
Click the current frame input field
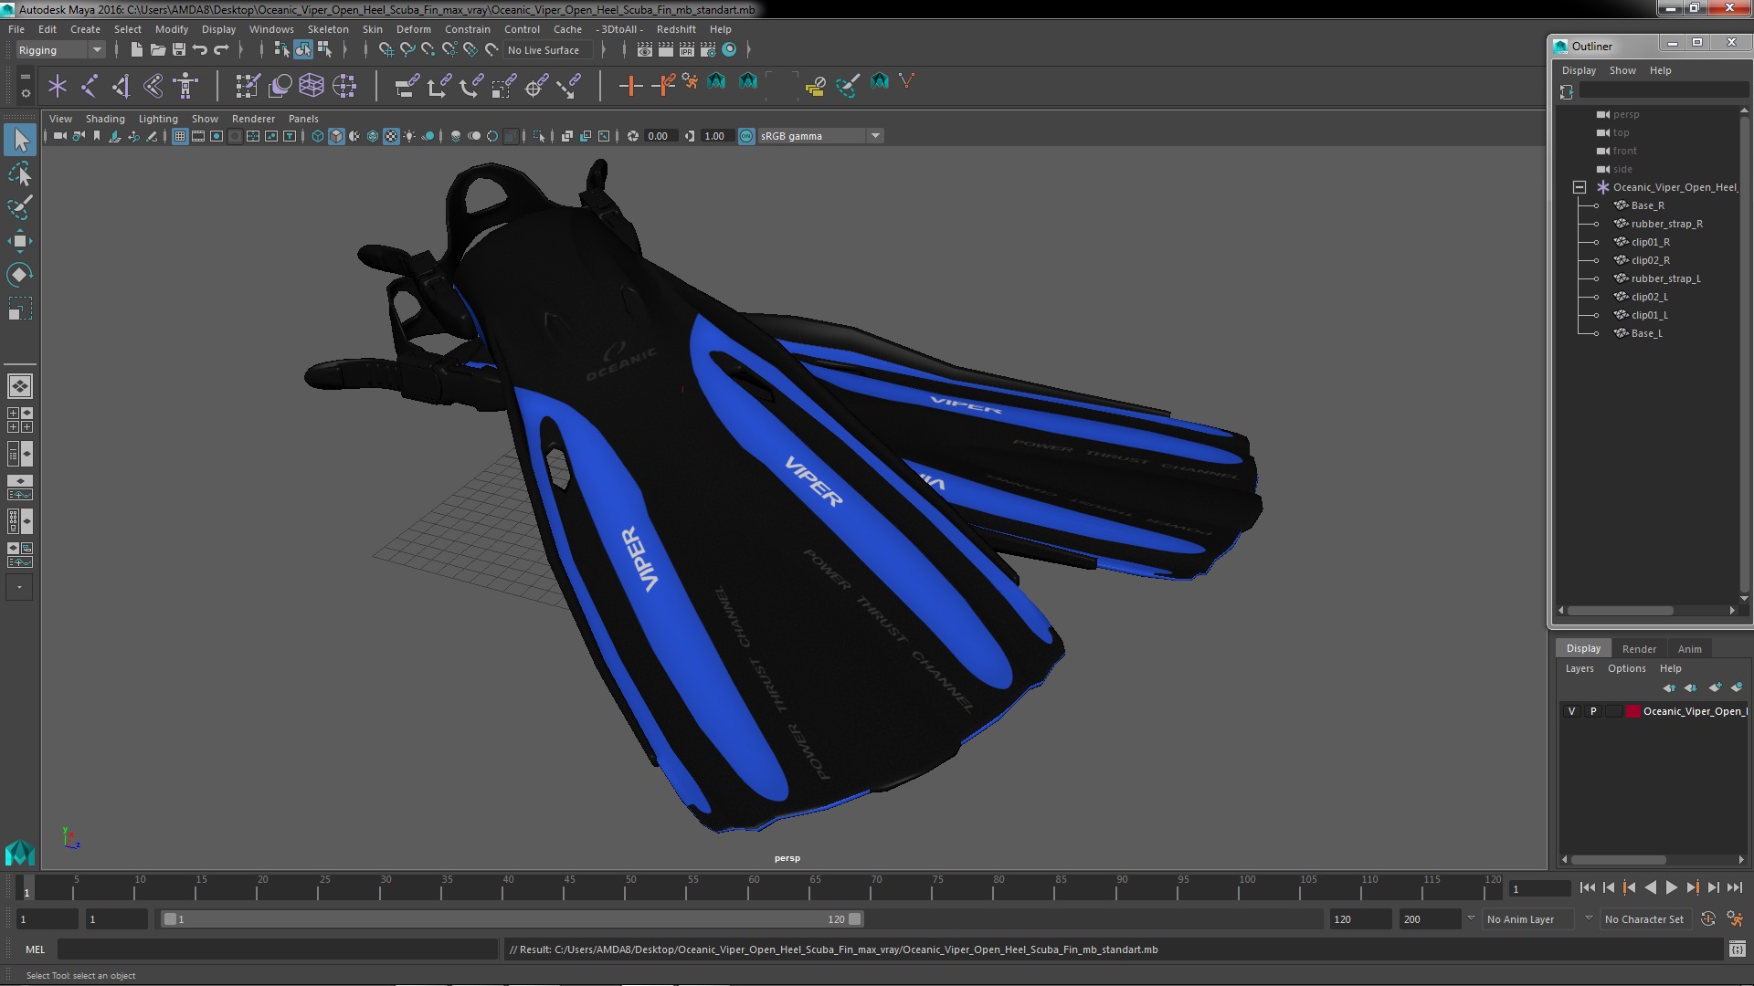point(1540,889)
